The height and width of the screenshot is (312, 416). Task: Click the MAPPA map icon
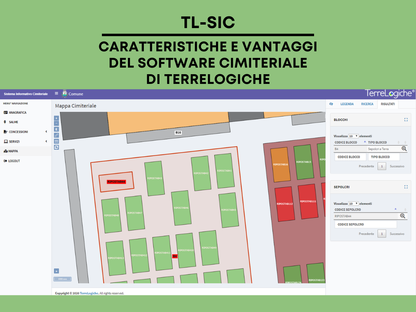coord(6,151)
